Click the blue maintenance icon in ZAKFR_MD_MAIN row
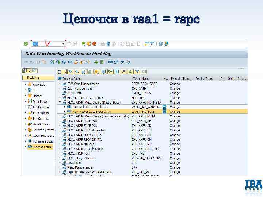263x197 pixels. coord(164,111)
